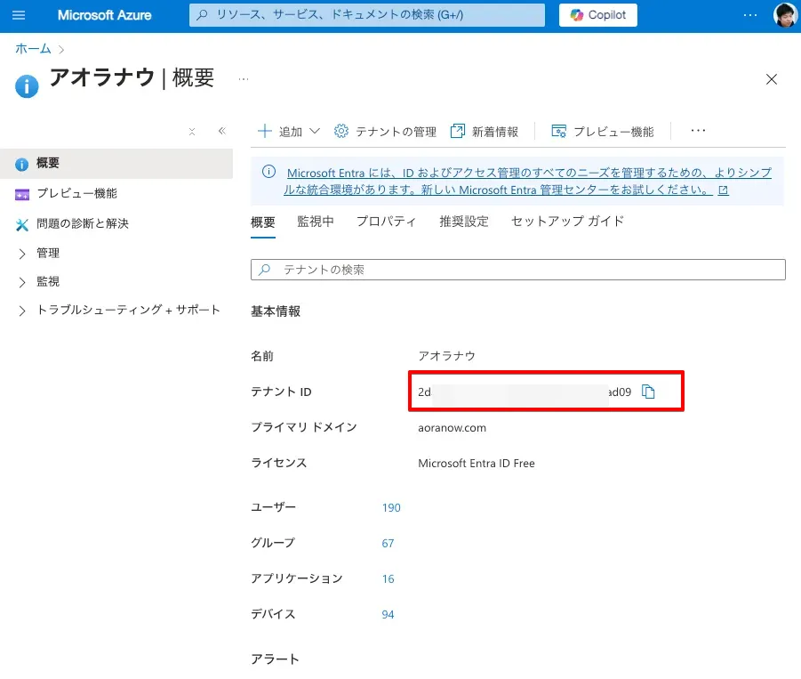
Task: Select 概要 in the left sidebar
Action: click(x=116, y=164)
